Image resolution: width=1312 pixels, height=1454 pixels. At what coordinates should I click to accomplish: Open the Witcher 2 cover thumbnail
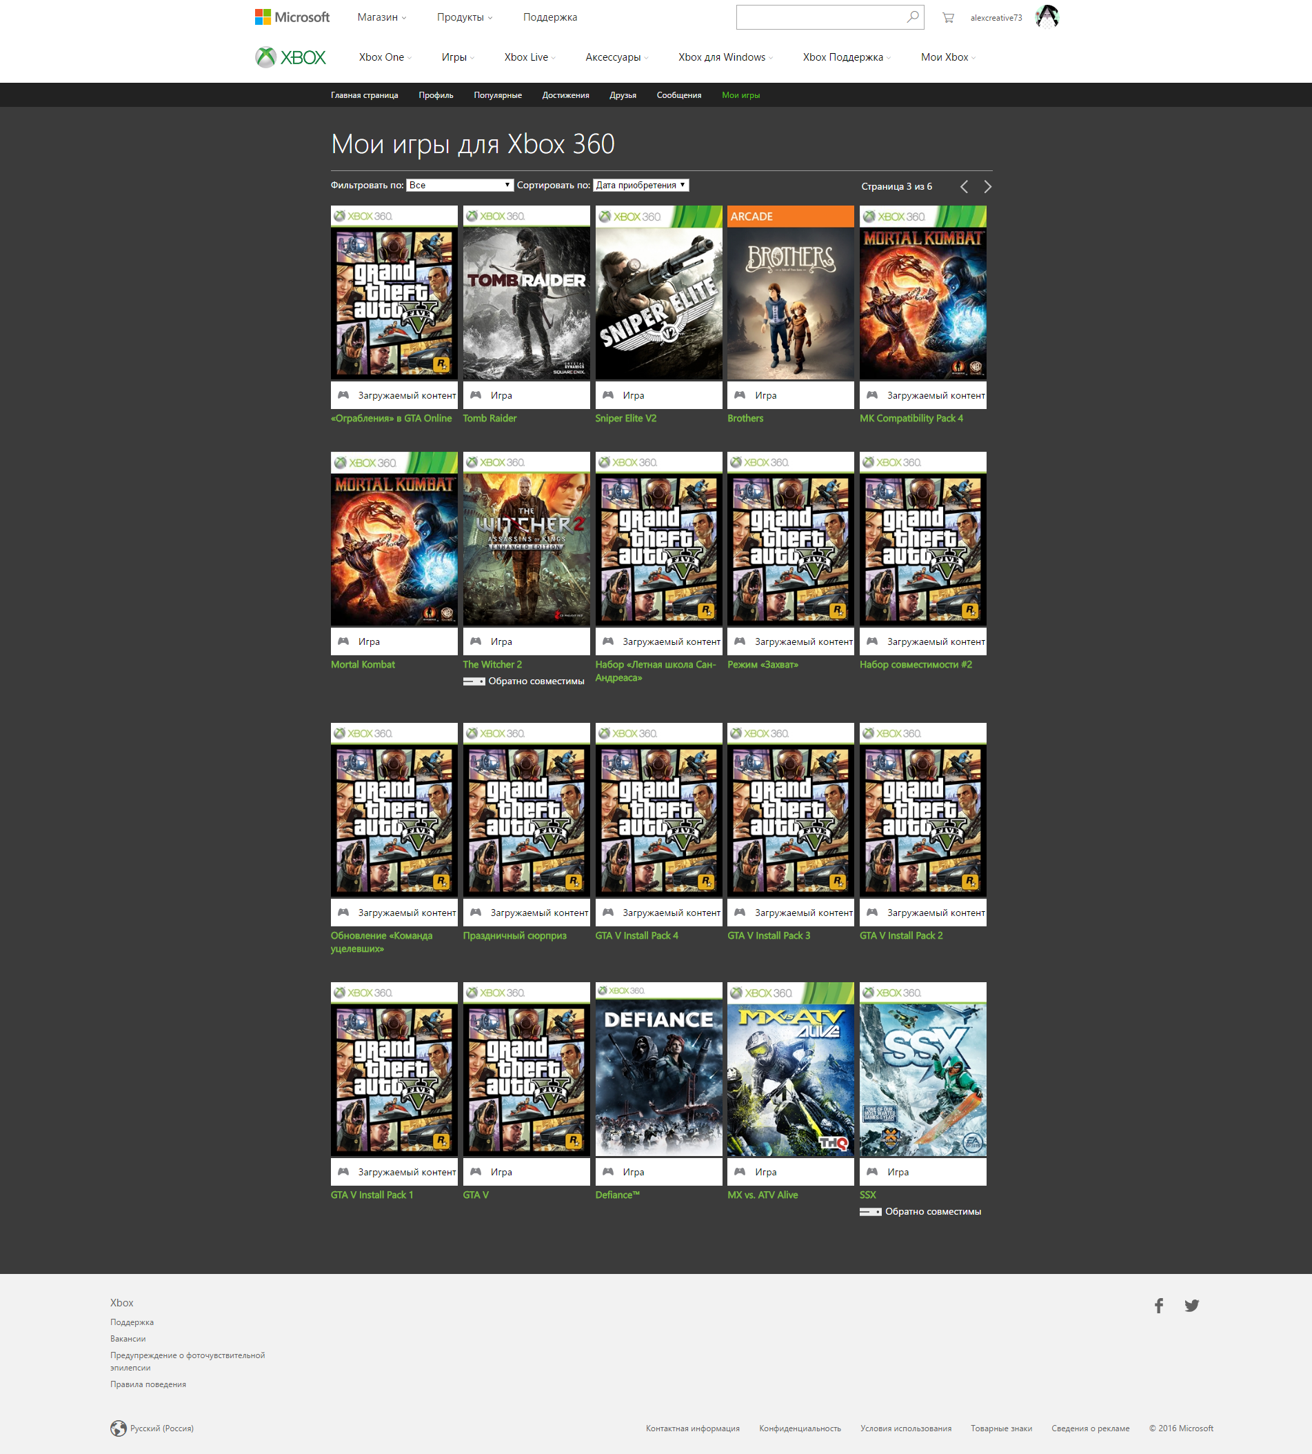coord(526,539)
